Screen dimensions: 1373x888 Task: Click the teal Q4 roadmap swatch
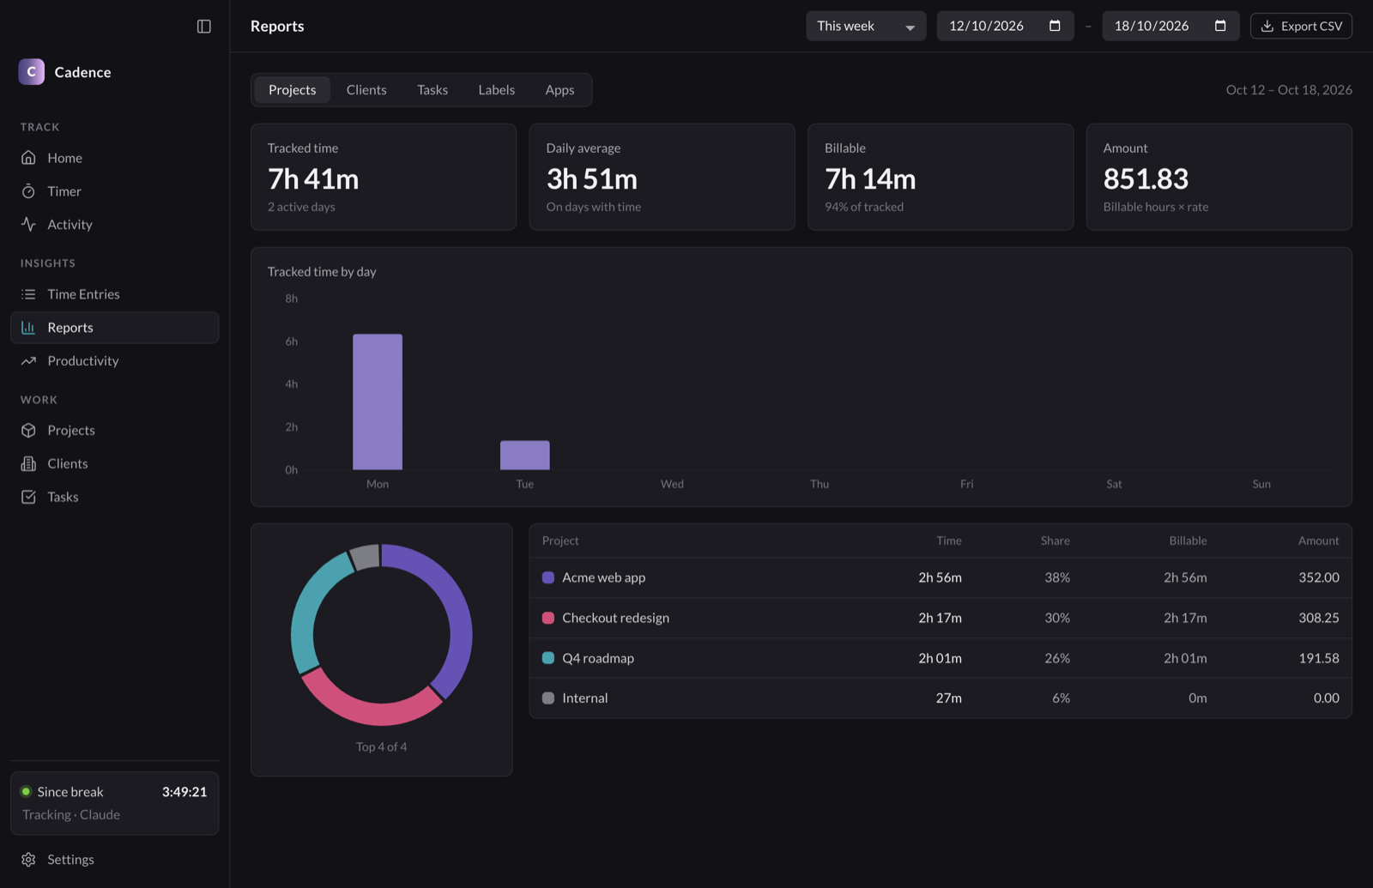(548, 658)
